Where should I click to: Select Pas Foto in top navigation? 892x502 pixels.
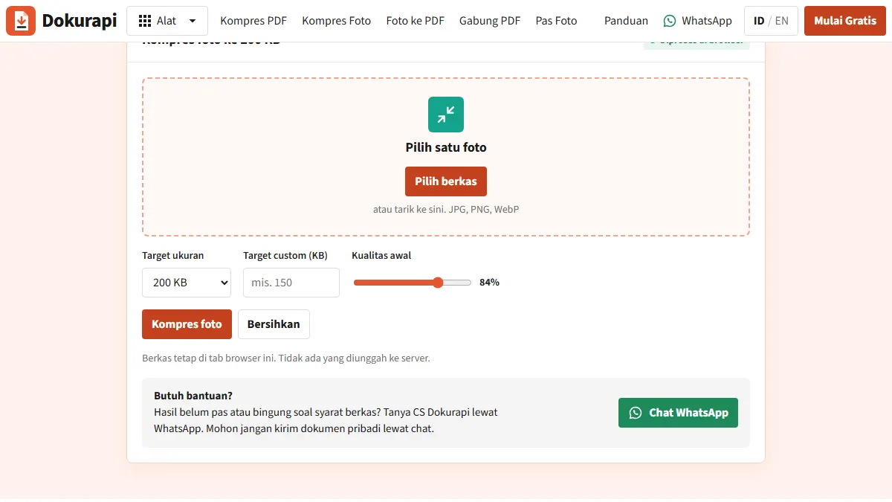[556, 21]
